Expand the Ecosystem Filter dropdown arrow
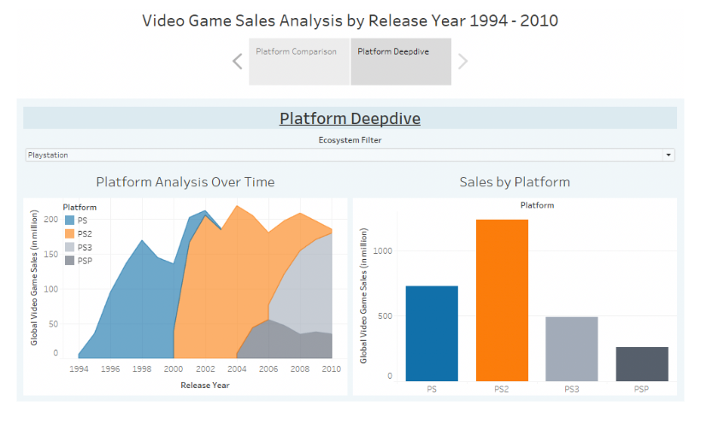The height and width of the screenshot is (424, 701). click(669, 155)
